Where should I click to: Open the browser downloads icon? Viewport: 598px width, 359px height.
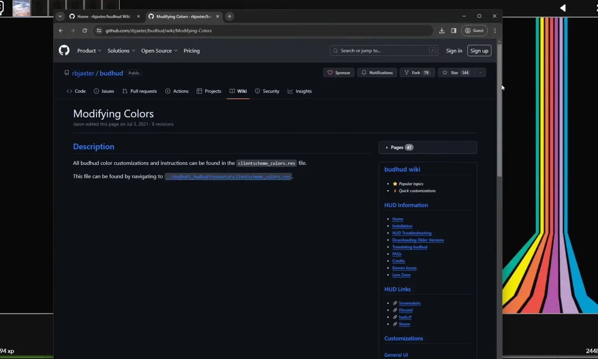pyautogui.click(x=442, y=30)
